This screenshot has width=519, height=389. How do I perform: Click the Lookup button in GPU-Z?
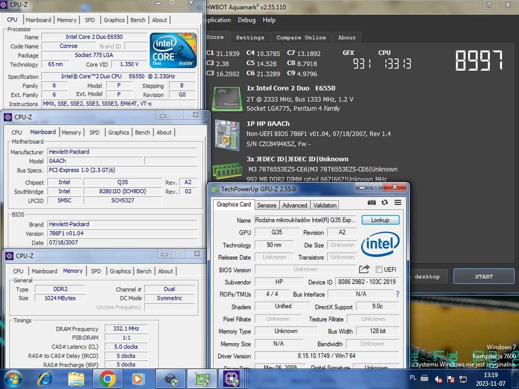[380, 220]
